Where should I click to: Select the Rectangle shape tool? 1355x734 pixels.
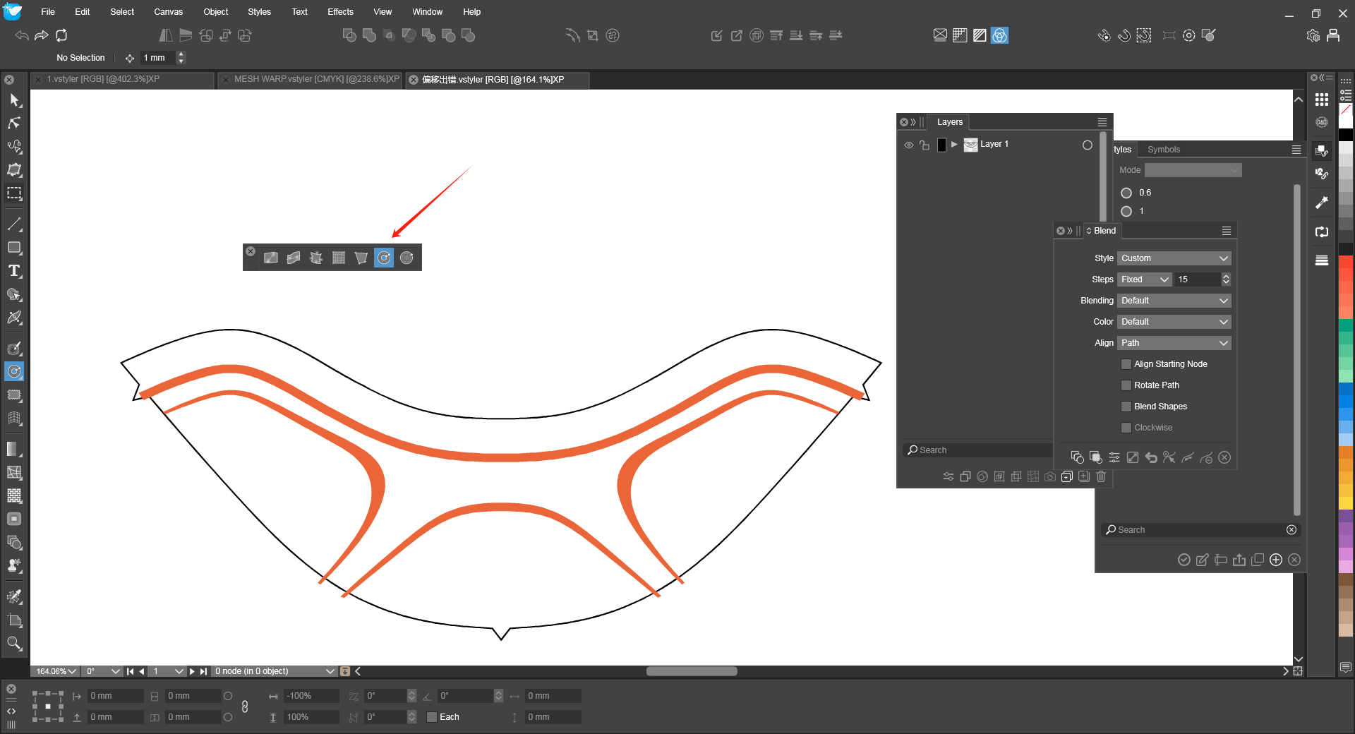click(14, 248)
